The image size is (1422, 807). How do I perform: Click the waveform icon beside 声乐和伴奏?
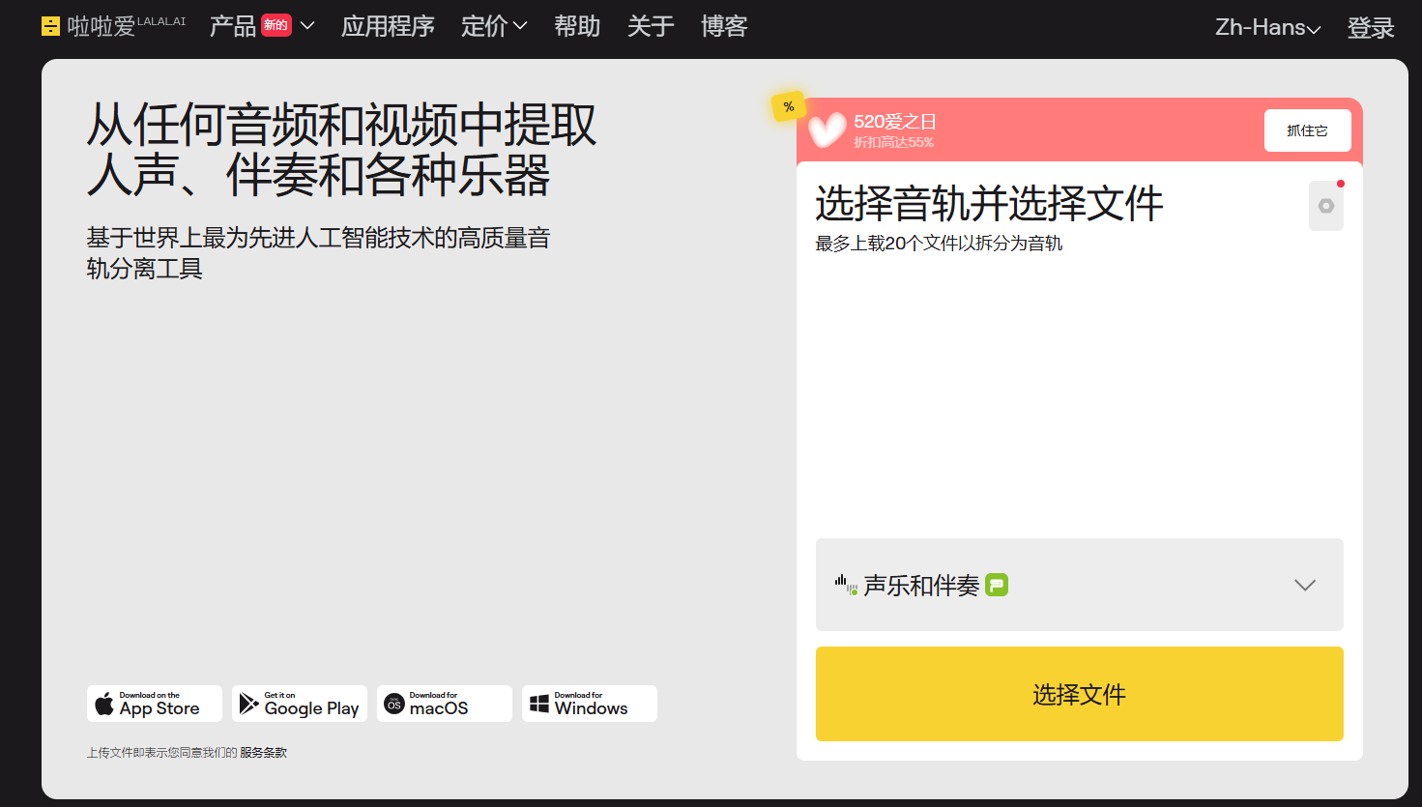click(x=846, y=585)
